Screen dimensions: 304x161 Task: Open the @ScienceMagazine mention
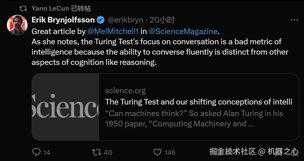[183, 31]
